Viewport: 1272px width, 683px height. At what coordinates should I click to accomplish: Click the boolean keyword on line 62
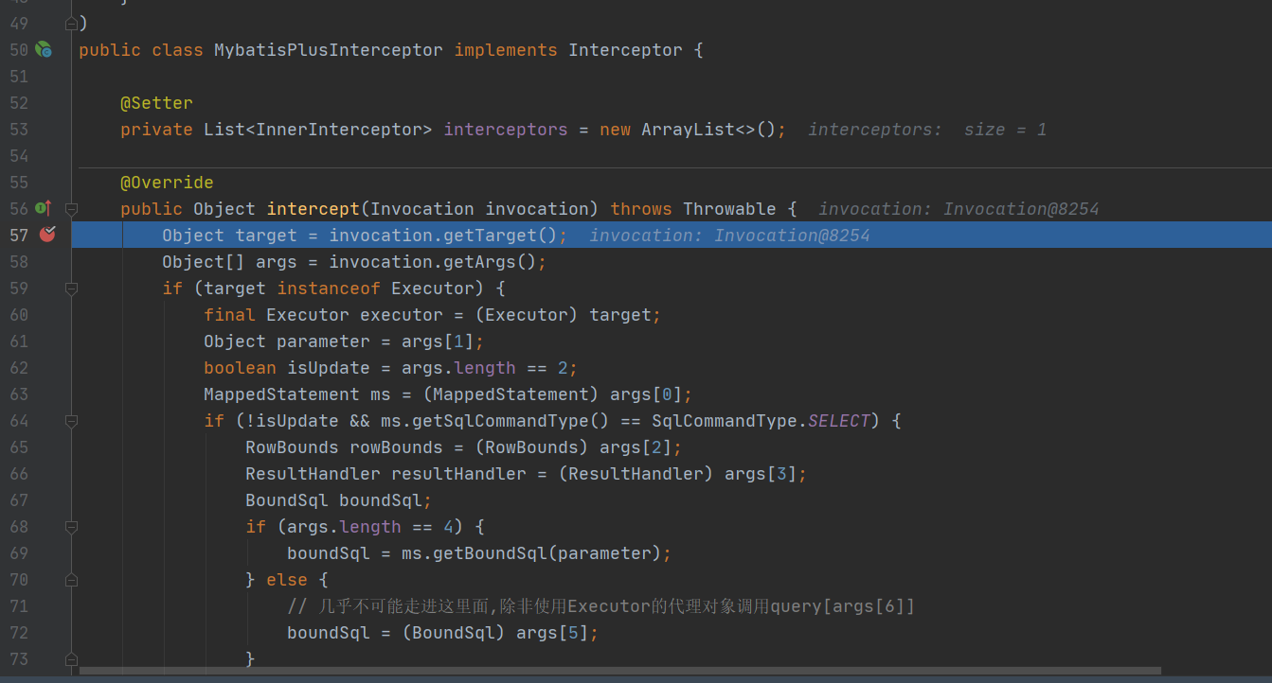click(240, 368)
